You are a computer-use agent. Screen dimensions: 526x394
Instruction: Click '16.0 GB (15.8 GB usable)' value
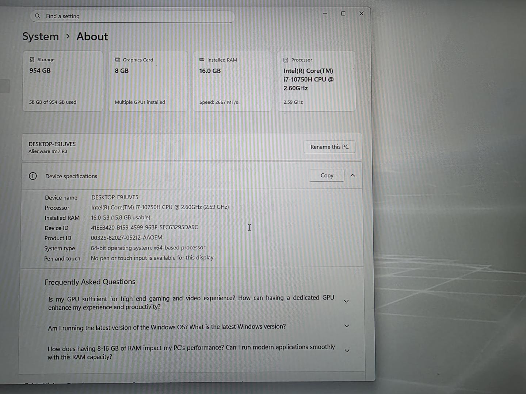coord(121,217)
